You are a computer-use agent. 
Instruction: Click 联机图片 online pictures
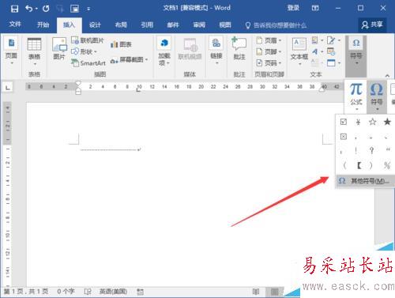(x=88, y=40)
